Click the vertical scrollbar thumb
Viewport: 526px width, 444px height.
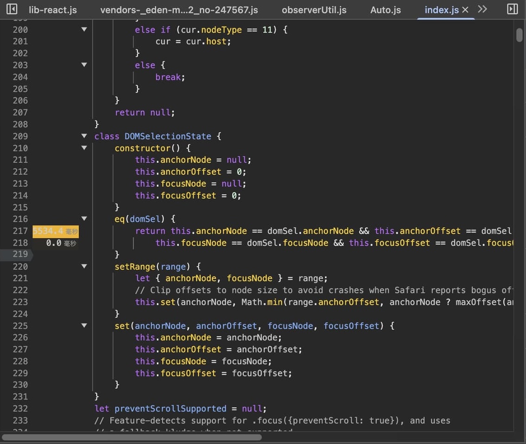[520, 35]
